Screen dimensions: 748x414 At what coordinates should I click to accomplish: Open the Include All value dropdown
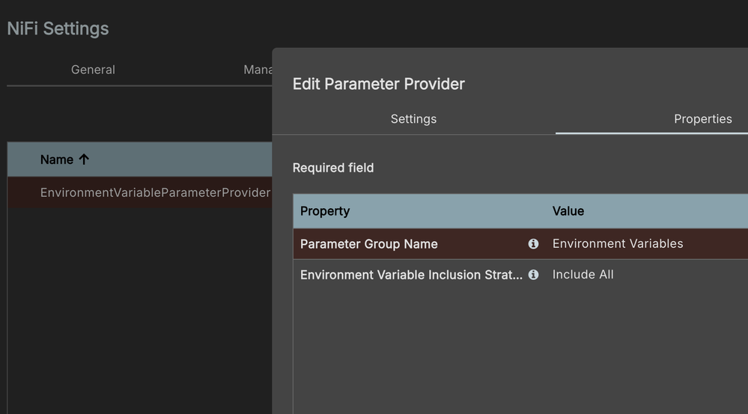pos(583,275)
